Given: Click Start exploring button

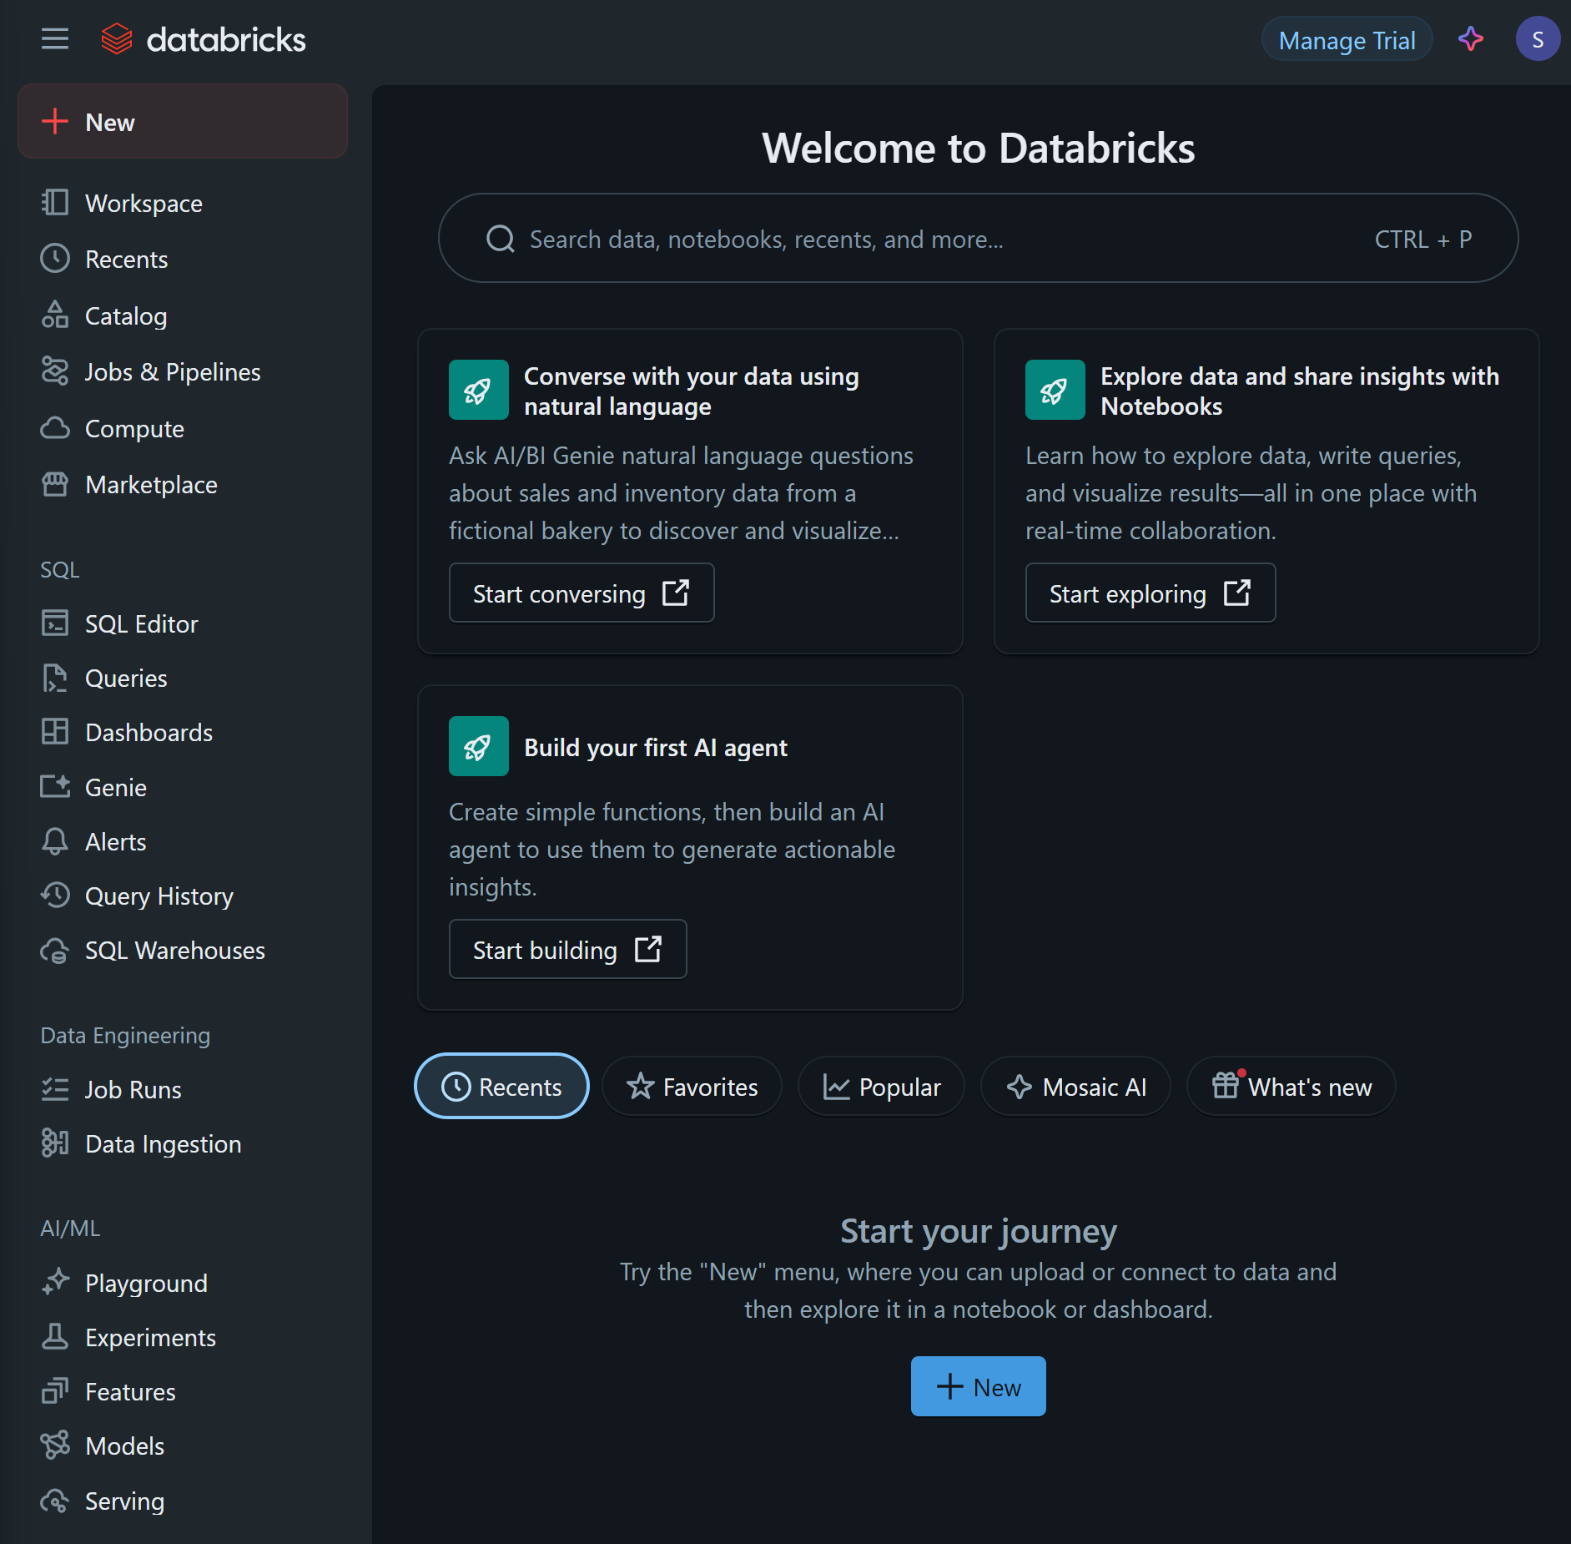Looking at the screenshot, I should [x=1150, y=593].
